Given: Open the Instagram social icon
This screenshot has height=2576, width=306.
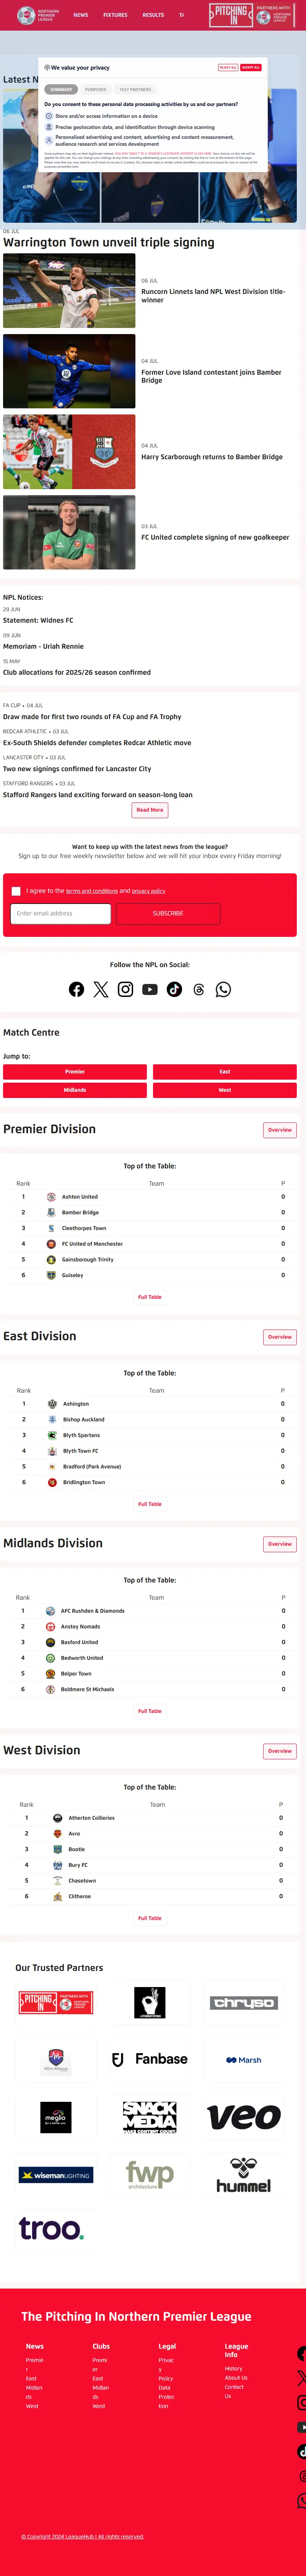Looking at the screenshot, I should tap(125, 989).
